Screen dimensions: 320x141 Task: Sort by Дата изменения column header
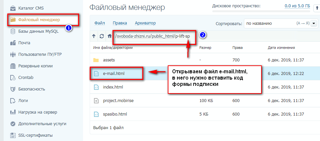281,48
